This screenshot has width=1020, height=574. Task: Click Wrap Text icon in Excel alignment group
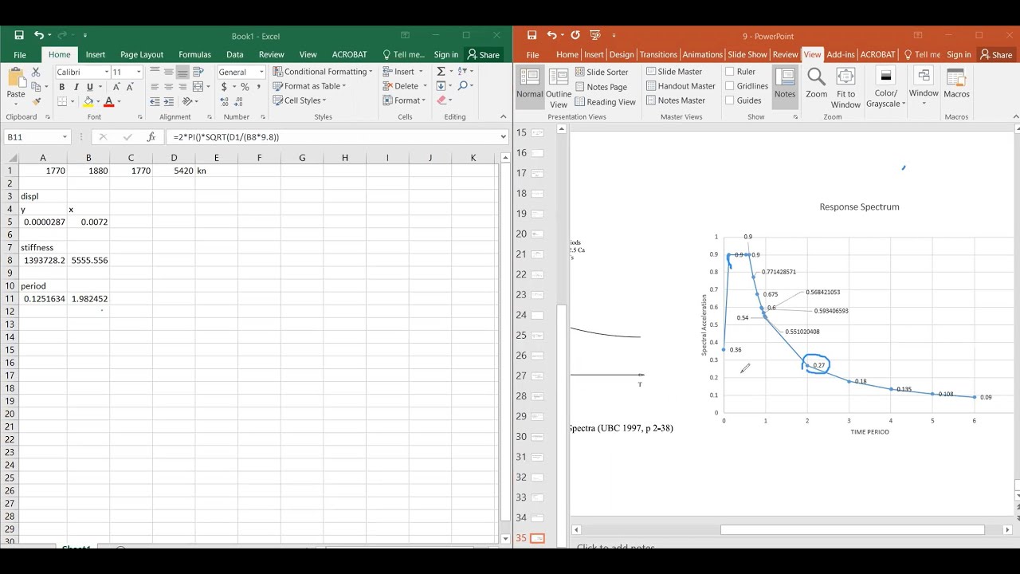pyautogui.click(x=197, y=72)
